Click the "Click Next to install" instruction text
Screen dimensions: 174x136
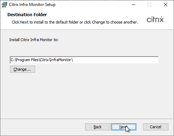point(30,22)
